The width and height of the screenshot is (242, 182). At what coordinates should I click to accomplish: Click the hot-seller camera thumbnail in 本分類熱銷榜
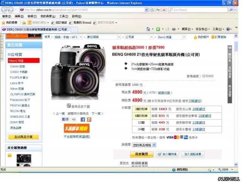coord(24,160)
